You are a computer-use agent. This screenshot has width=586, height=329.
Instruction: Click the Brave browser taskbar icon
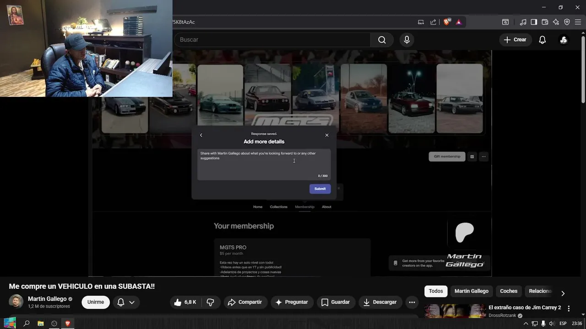tap(68, 324)
